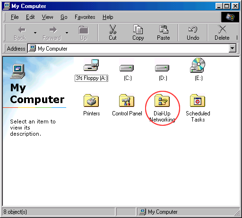
Task: Click the Delete toolbar button
Action: coord(222,33)
